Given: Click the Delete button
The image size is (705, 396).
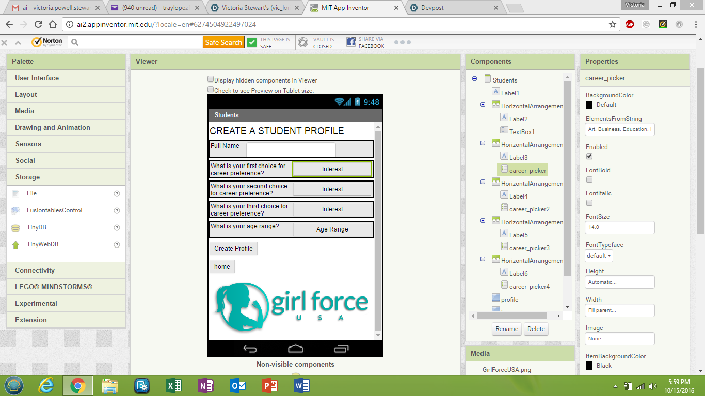Looking at the screenshot, I should [536, 328].
